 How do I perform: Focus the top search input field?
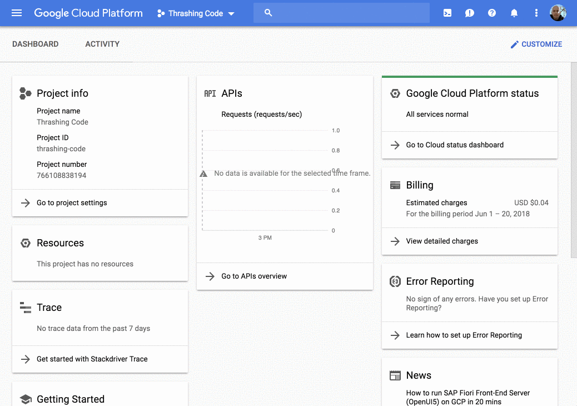(x=341, y=13)
